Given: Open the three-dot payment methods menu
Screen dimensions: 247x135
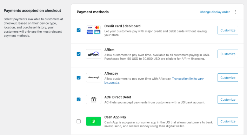Looking at the screenshot, I should click(x=235, y=12).
